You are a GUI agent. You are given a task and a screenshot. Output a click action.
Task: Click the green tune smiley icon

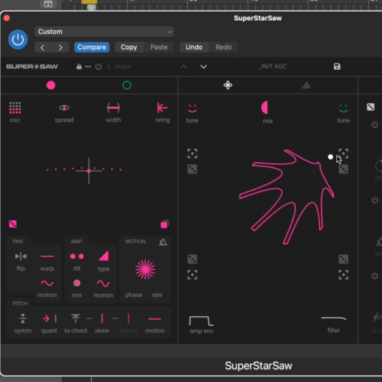344,108
